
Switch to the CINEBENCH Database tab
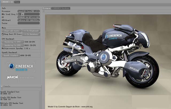pos(61,8)
